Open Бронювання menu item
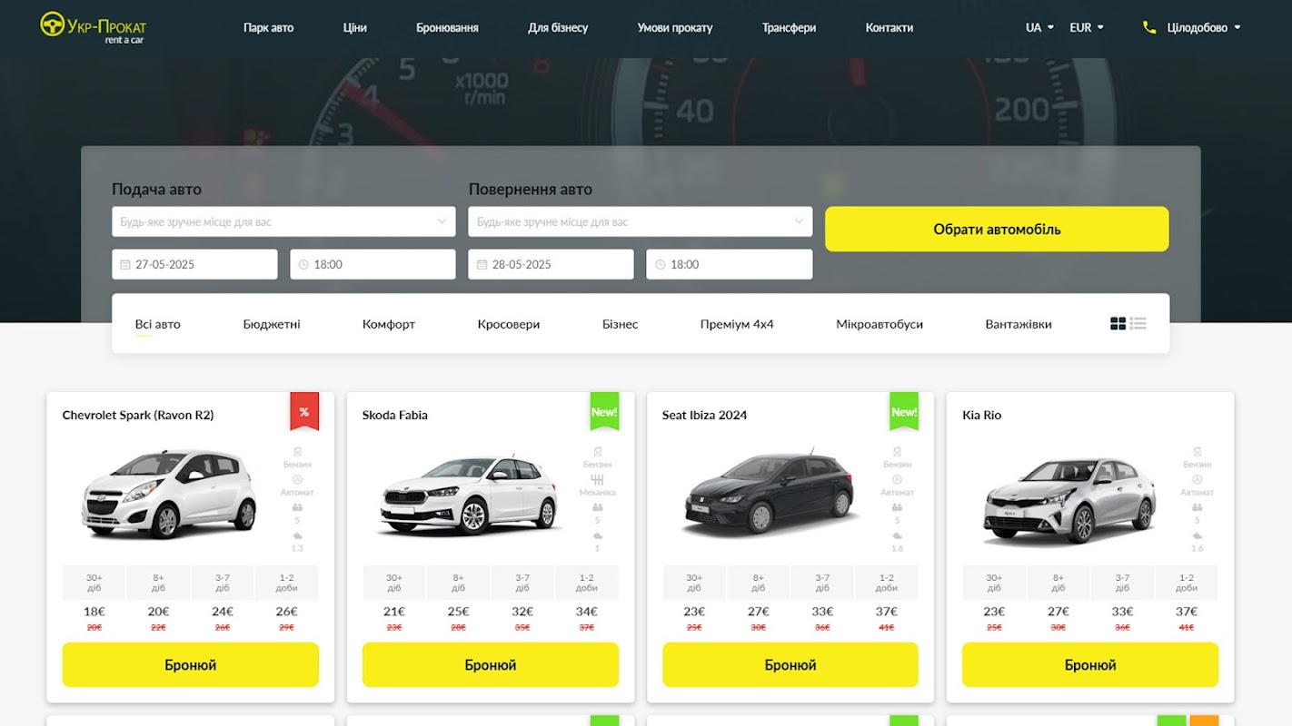1292x726 pixels. coord(447,28)
